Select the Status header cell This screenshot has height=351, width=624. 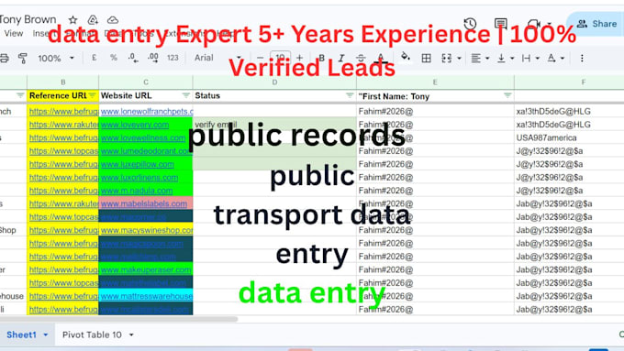click(274, 96)
